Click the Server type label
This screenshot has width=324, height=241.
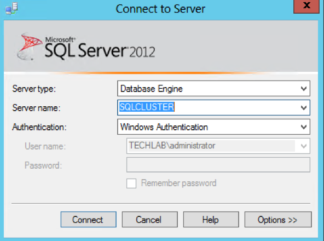[x=34, y=89]
